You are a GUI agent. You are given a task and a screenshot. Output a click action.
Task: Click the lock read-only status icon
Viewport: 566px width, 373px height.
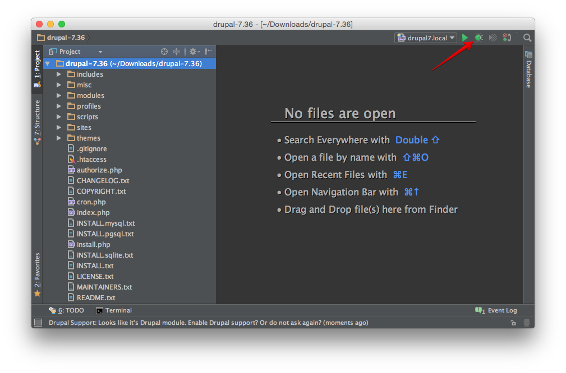pos(513,323)
